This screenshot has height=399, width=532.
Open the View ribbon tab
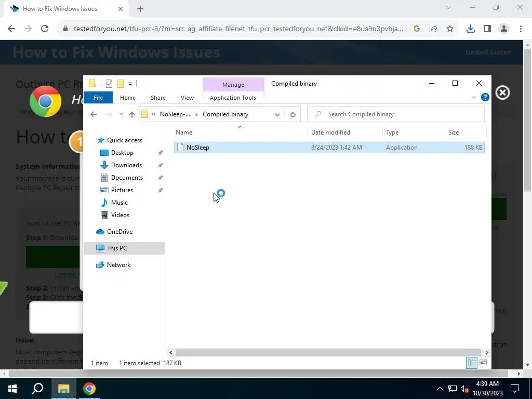(x=187, y=98)
